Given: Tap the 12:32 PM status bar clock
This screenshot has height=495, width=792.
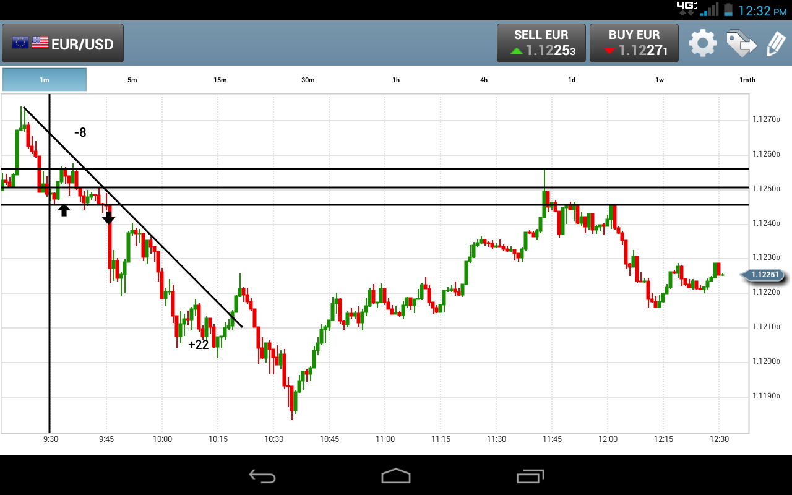Looking at the screenshot, I should click(x=762, y=11).
